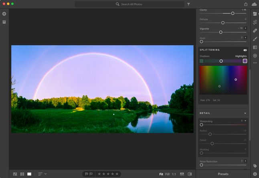Rate the photo five stars
Image resolution: width=259 pixels, height=178 pixels.
coord(117,174)
